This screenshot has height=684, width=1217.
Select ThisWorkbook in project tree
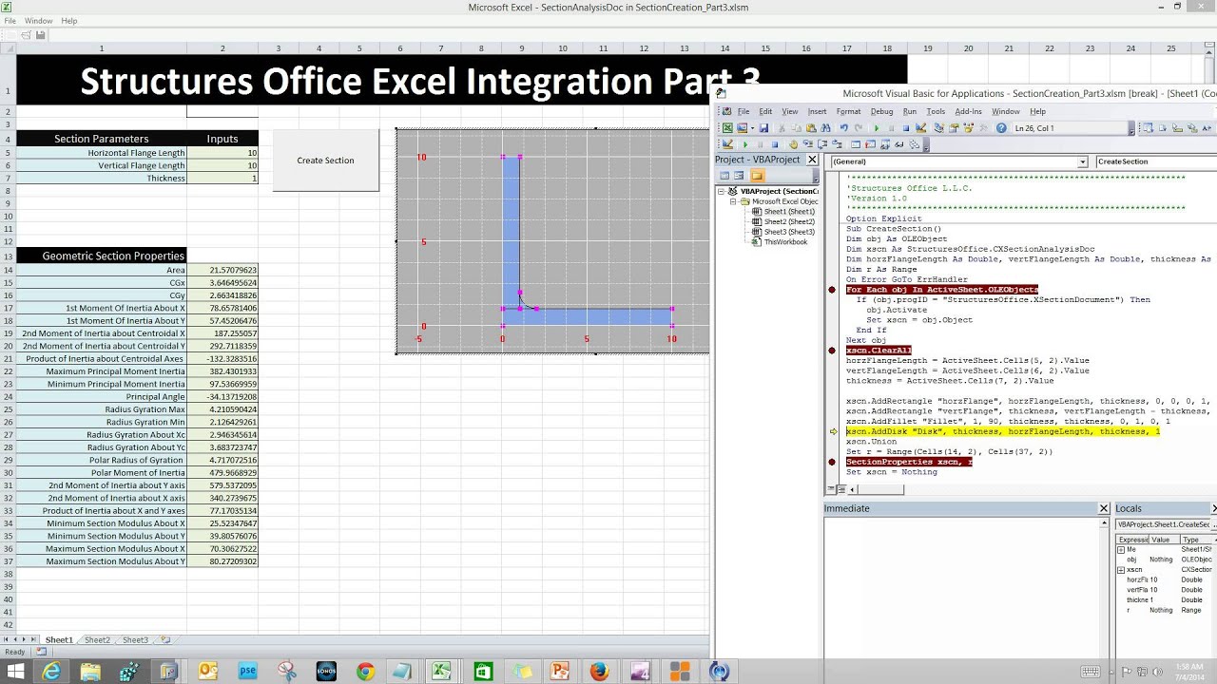[x=785, y=242]
